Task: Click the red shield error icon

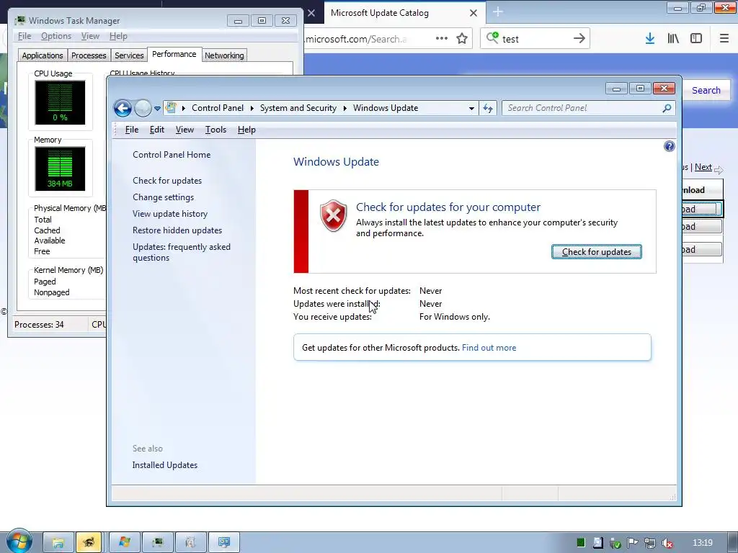Action: [x=333, y=215]
